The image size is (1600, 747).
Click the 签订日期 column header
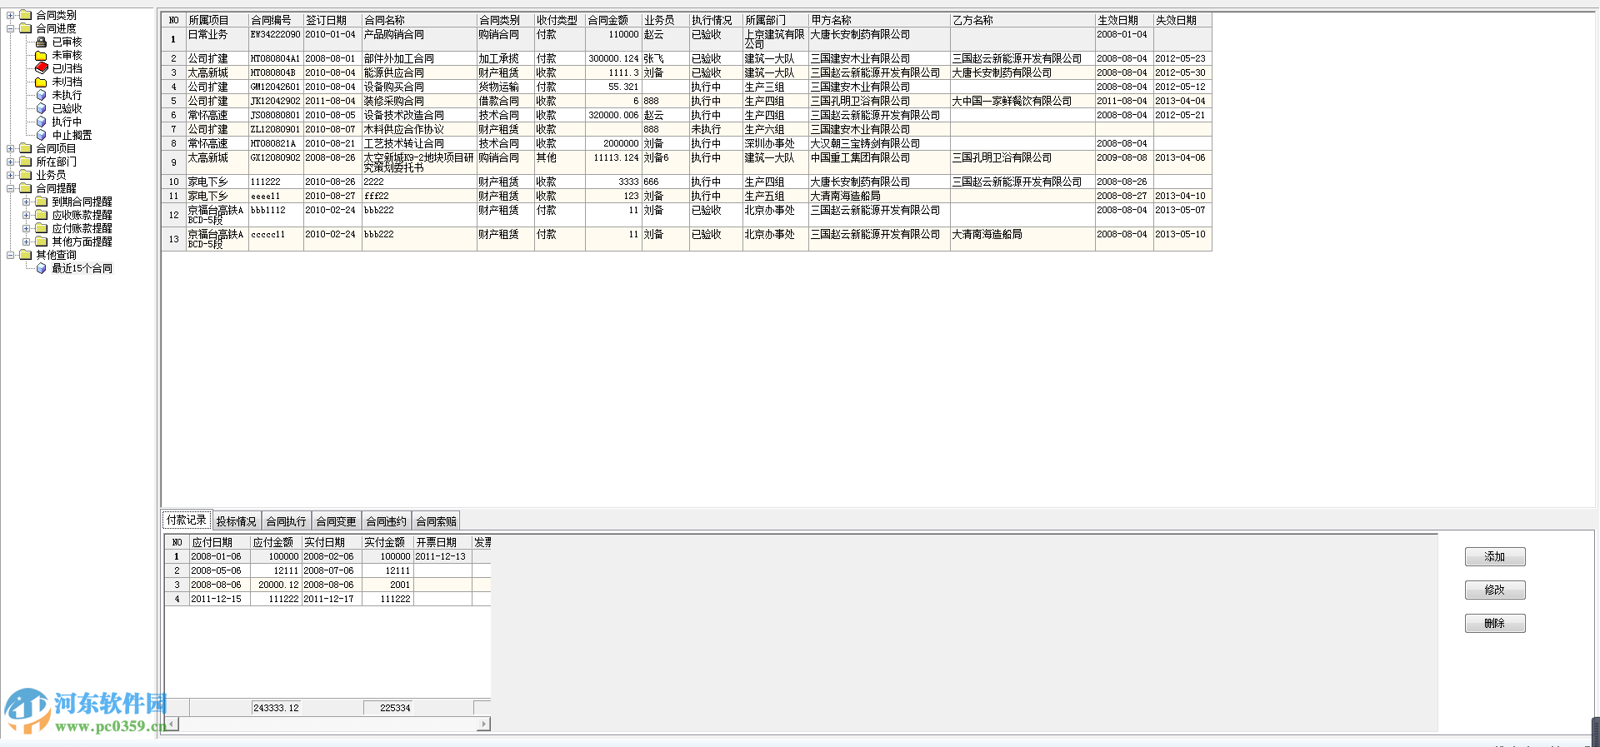click(332, 20)
